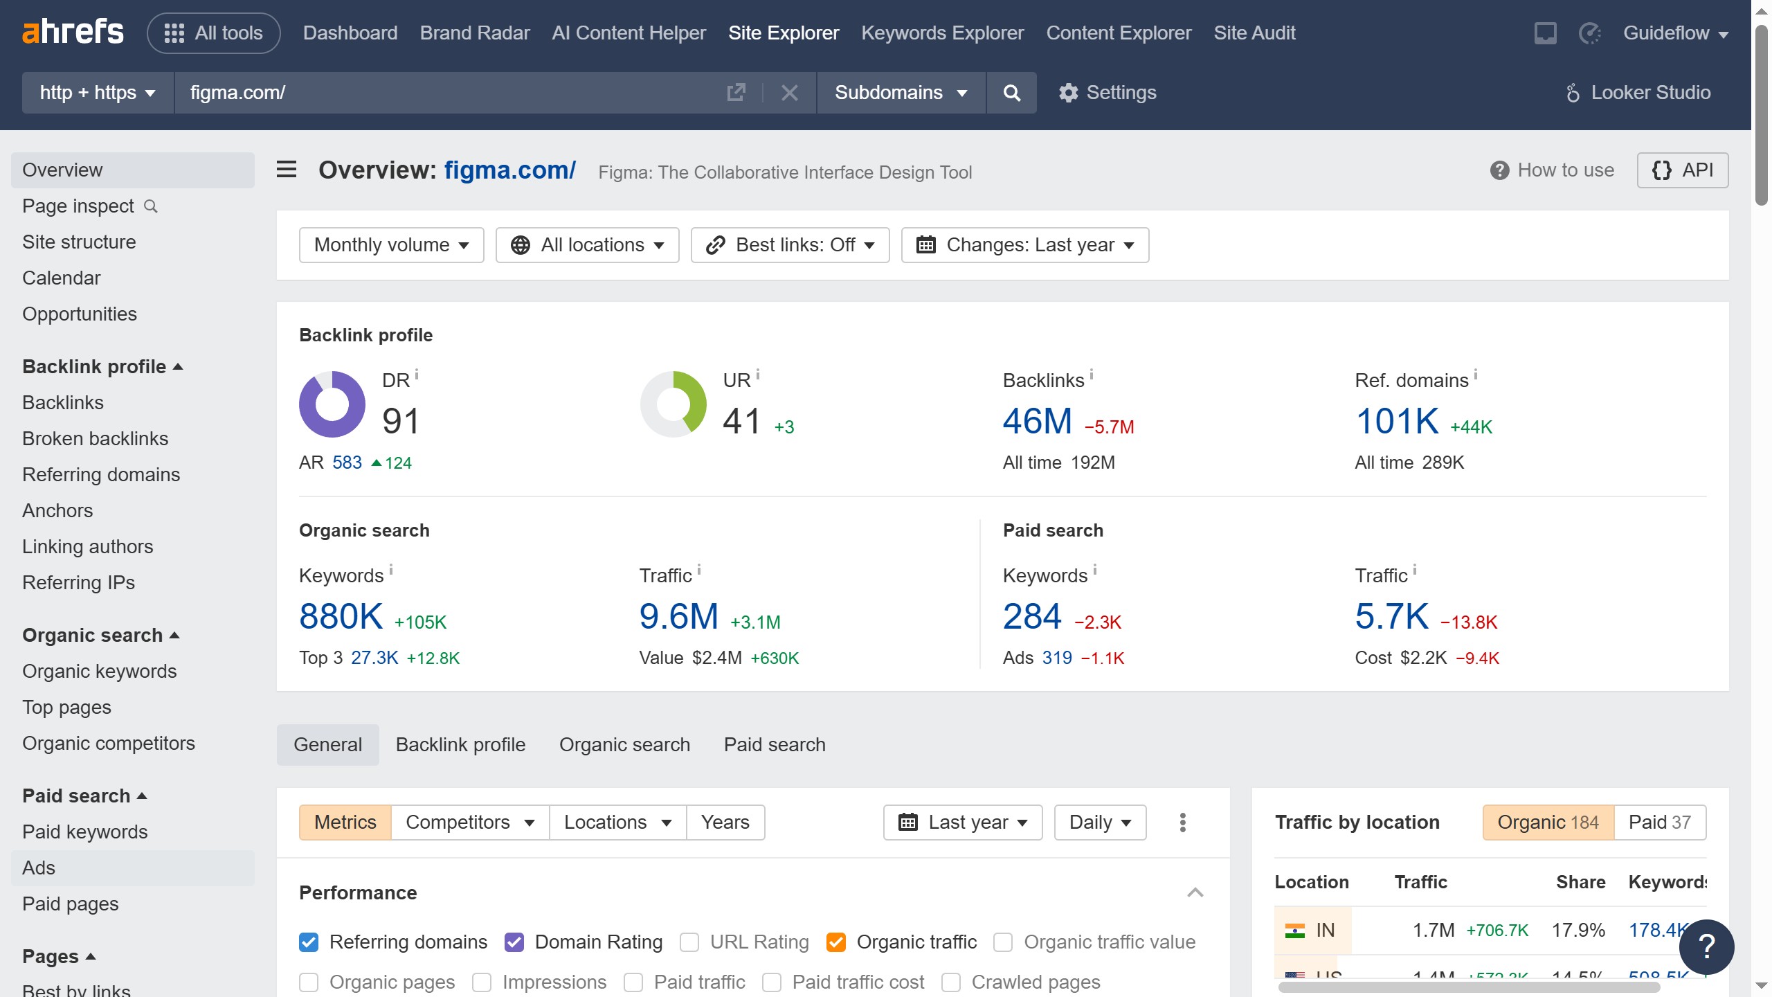This screenshot has width=1772, height=997.
Task: Open the All tools grid menu
Action: click(213, 33)
